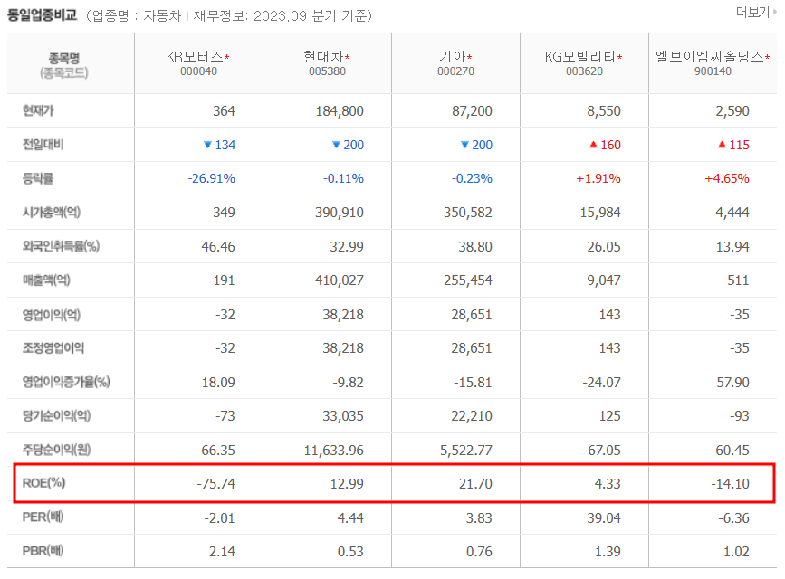Click the 영업이익(억) row label
Viewport: 785px width, 579px height.
pyautogui.click(x=51, y=315)
